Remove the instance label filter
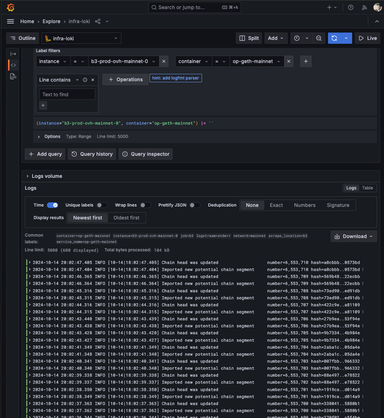Viewport: 384px width, 418px height. pyautogui.click(x=164, y=61)
